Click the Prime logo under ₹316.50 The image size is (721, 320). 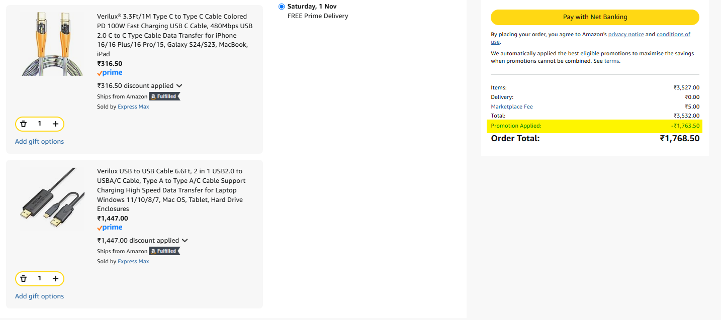(110, 73)
